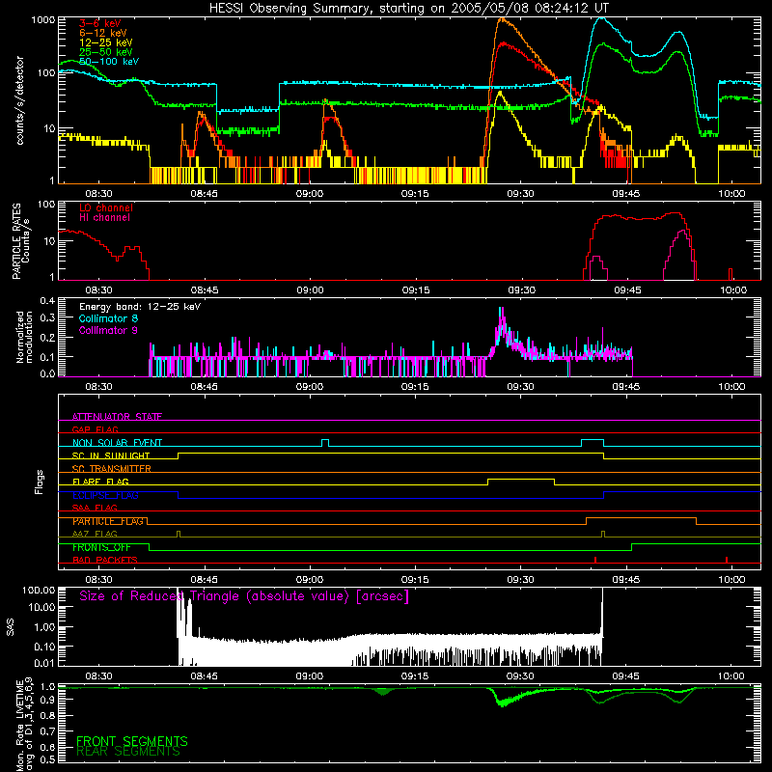This screenshot has width=772, height=772.
Task: Select the olive flag label above FRONTS_OFF
Action: [x=95, y=534]
